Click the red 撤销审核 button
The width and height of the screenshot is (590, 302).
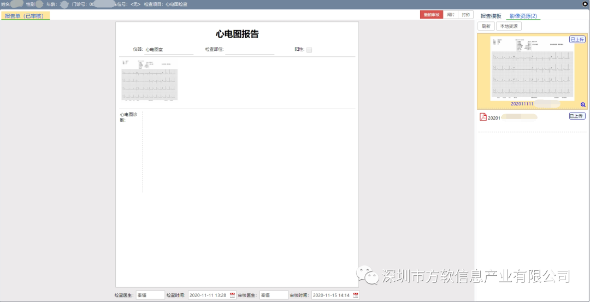tap(431, 15)
